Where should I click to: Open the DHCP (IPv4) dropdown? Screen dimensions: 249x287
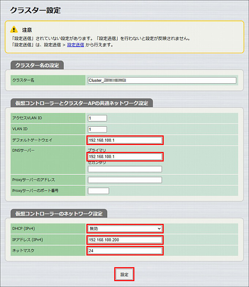click(x=125, y=229)
